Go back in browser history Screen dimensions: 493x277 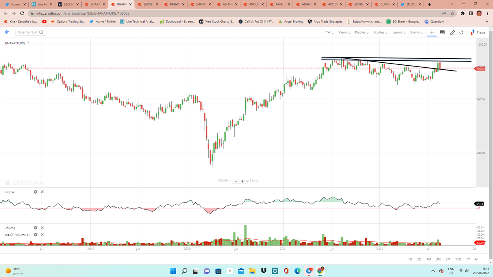(x=5, y=13)
